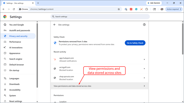Open arcisgolf.com site entry
The height and width of the screenshot is (103, 184).
tap(99, 69)
